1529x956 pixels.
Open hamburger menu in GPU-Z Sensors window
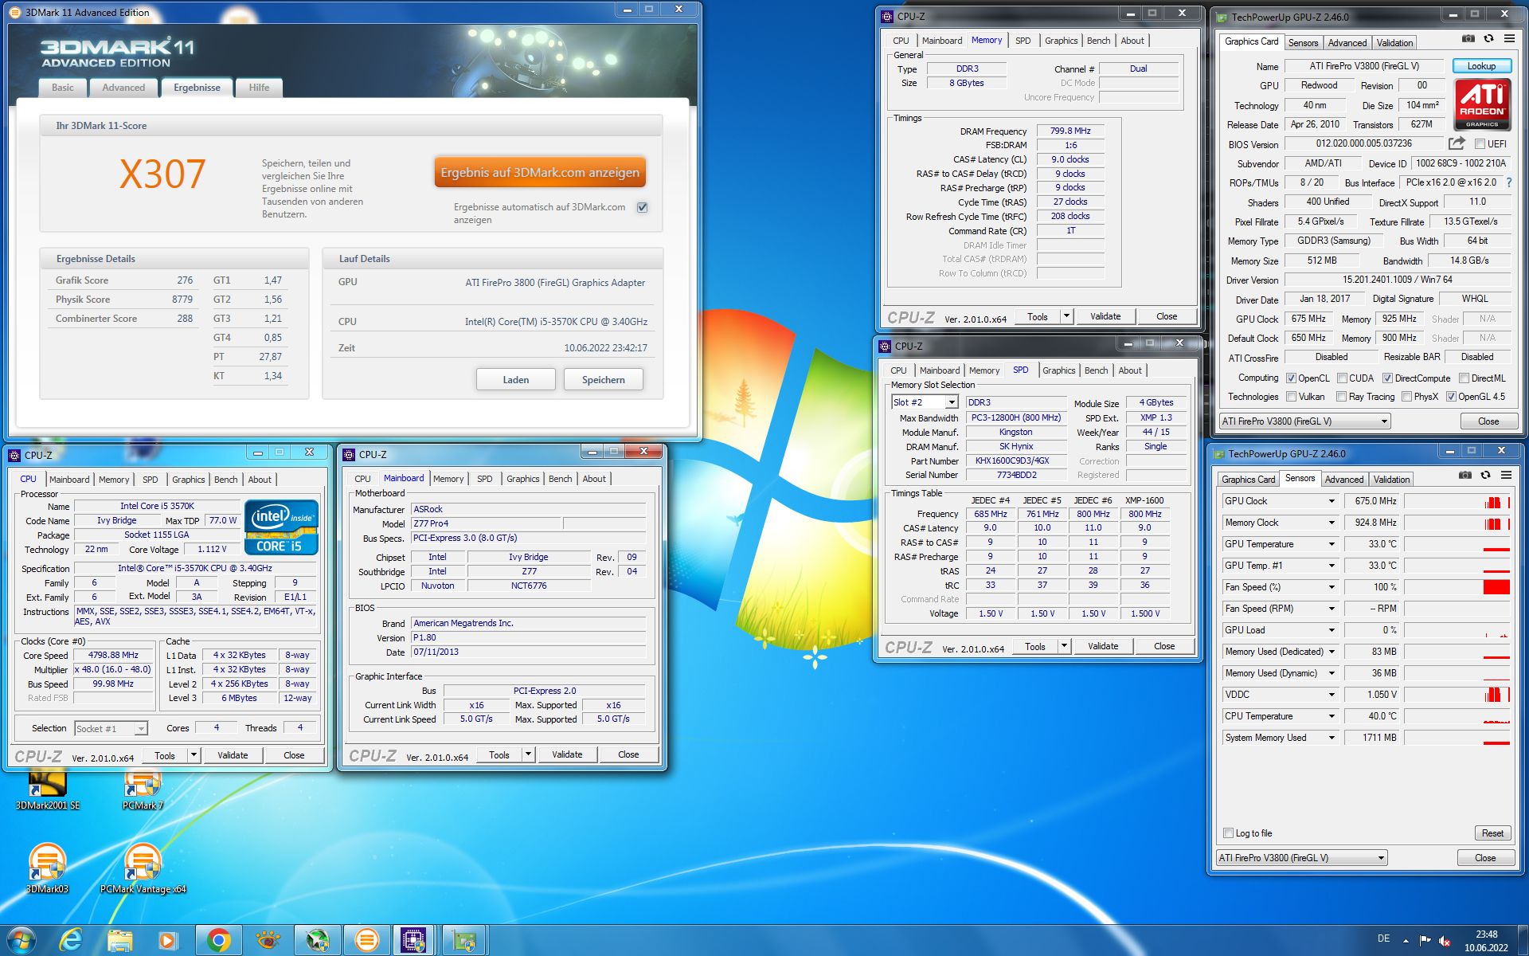tap(1506, 475)
